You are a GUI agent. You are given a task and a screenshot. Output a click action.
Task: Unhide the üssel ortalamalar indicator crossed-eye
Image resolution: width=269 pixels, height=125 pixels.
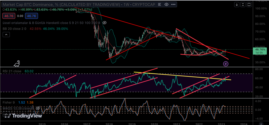105,23
